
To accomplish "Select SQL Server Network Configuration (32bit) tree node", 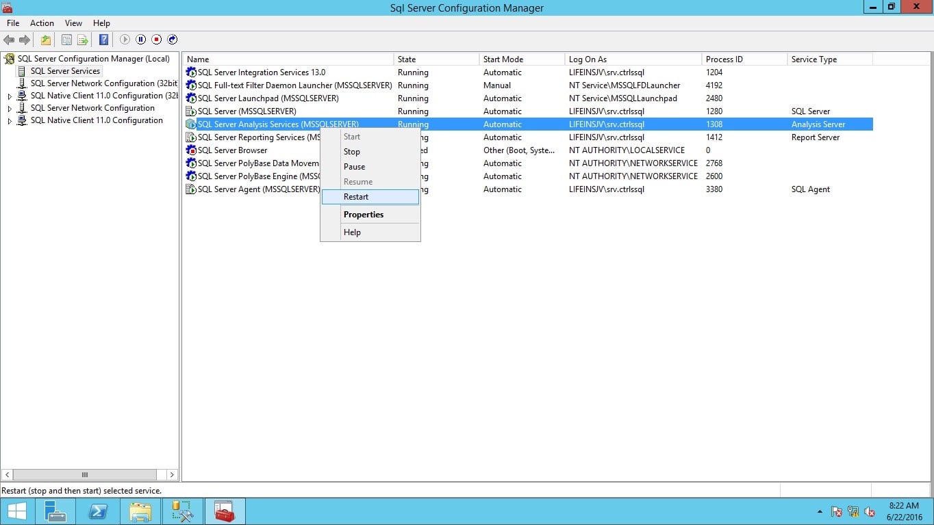I will (x=103, y=83).
